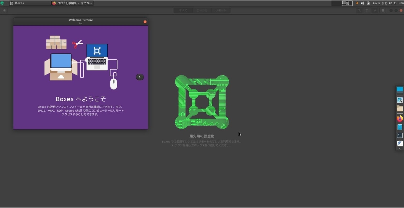Click the Boxes へようこそ heading
The height and width of the screenshot is (208, 404).
click(81, 99)
